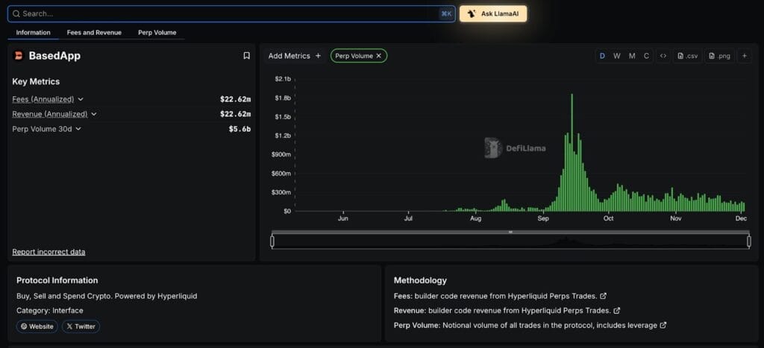Screen dimensions: 764x348
Task: Click the Category: Interface text
Action: point(50,311)
